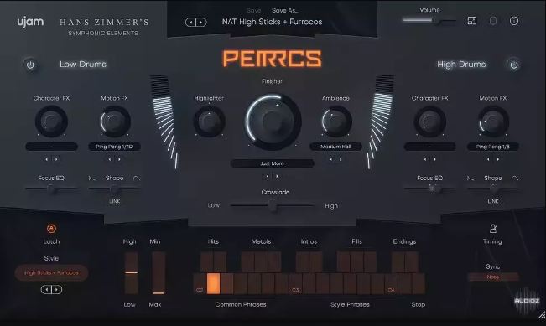Click the Timing metronome icon
The image size is (546, 326).
492,229
